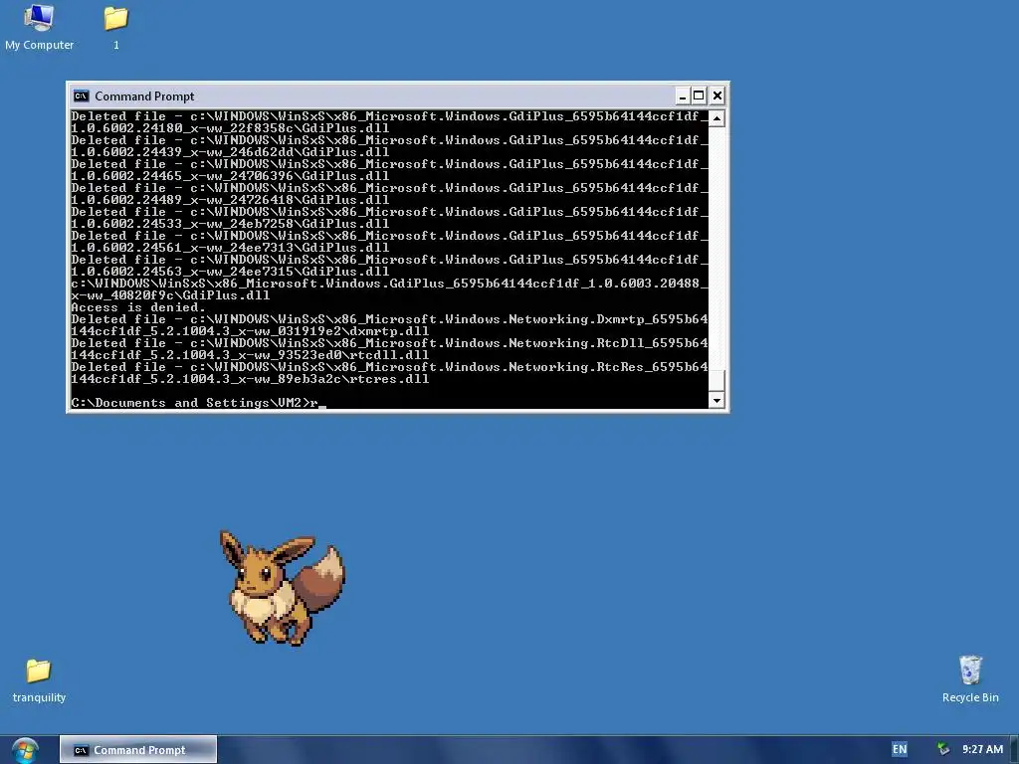Click the line ending with rtcres.dll
The height and width of the screenshot is (764, 1019).
click(x=250, y=379)
